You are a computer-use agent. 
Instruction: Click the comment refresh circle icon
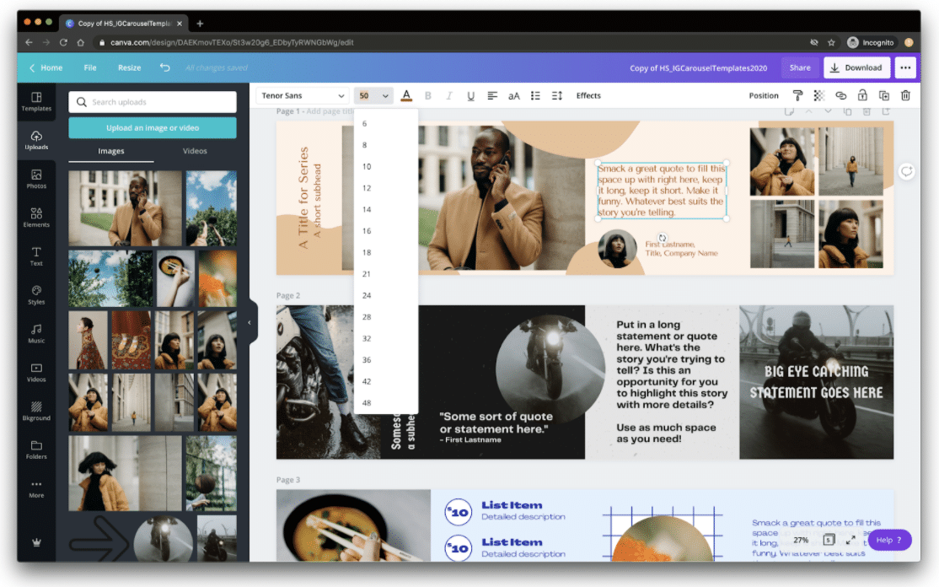[907, 172]
